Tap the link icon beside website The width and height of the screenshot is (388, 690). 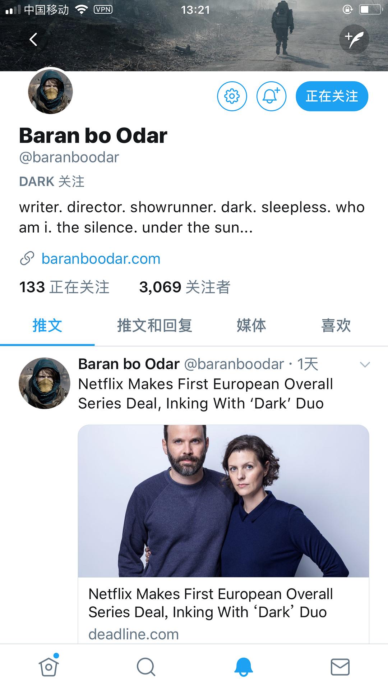point(27,259)
